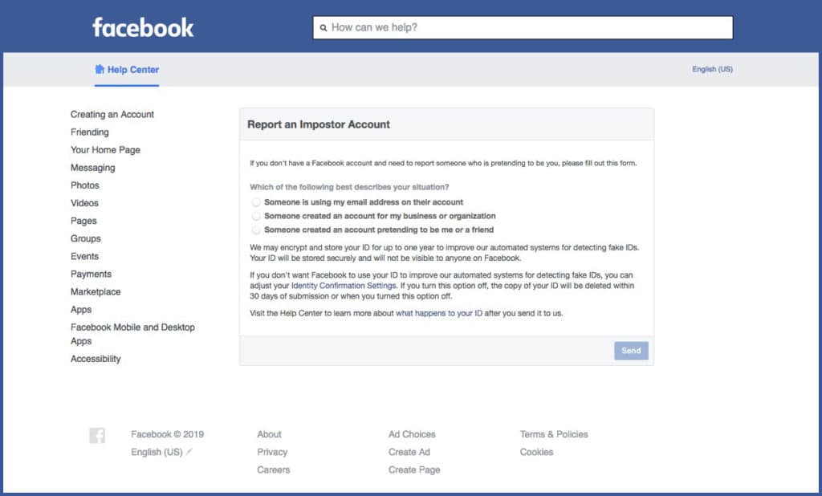Click the Facebook logo in header
Image resolution: width=822 pixels, height=496 pixels.
click(x=143, y=27)
